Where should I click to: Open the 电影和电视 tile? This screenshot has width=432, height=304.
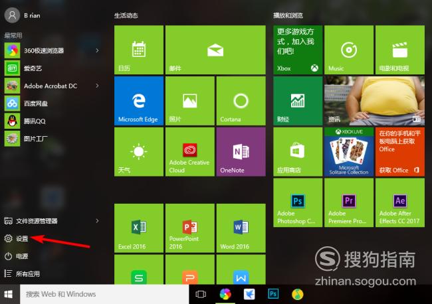click(400, 50)
